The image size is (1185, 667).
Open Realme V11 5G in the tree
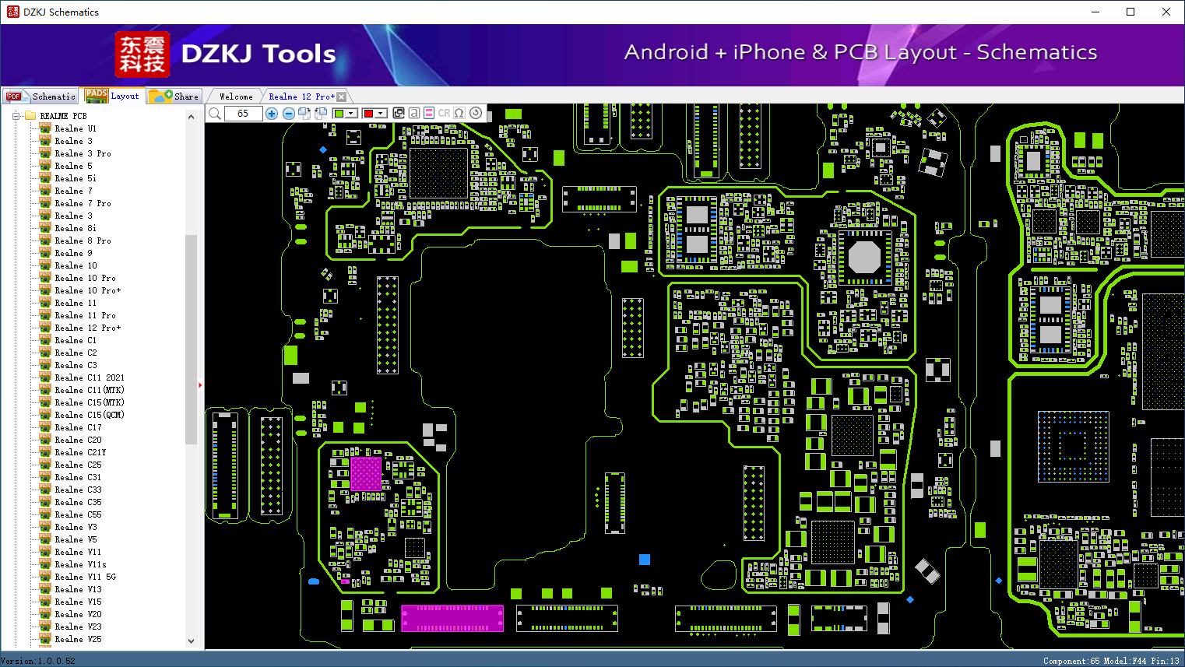point(85,577)
